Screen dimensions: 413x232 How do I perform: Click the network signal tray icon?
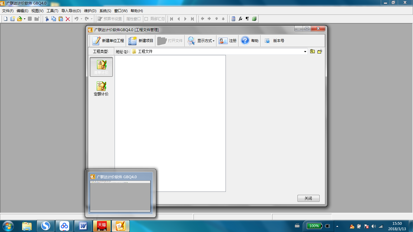click(x=381, y=226)
